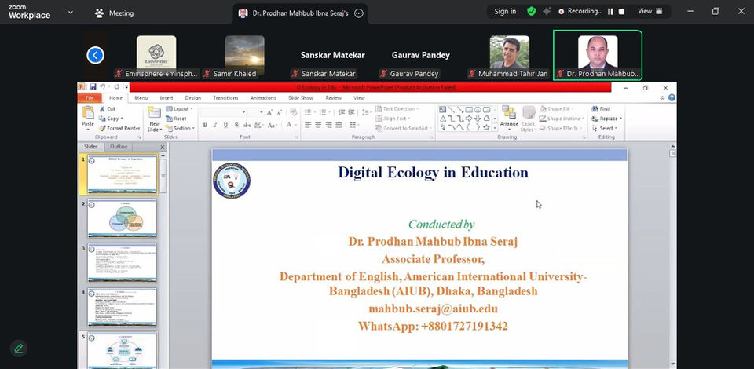This screenshot has width=754, height=369.
Task: Decrease font size with the small A
Action: pyautogui.click(x=278, y=112)
